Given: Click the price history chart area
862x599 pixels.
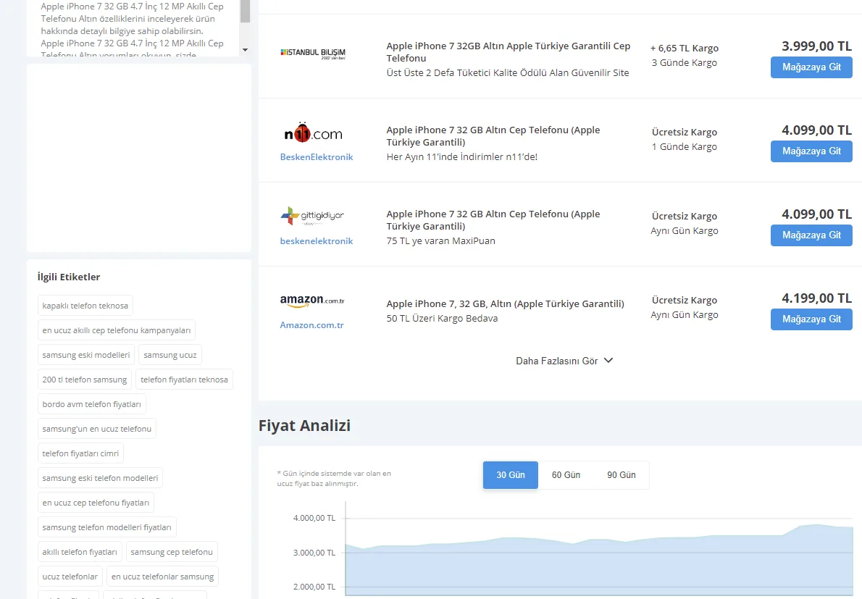Looking at the screenshot, I should coord(599,550).
